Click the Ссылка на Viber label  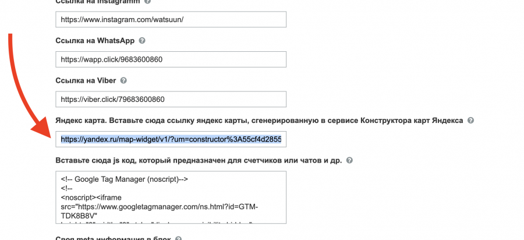[86, 80]
